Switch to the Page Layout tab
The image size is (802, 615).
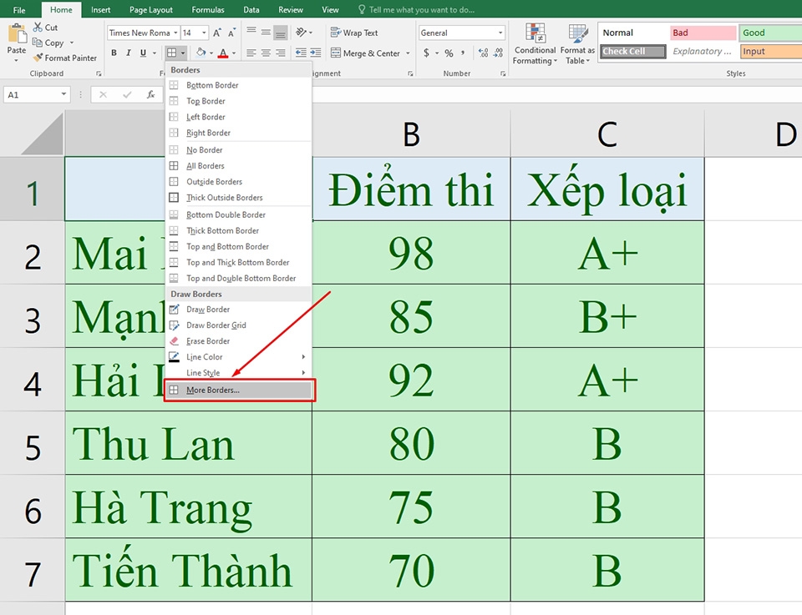pyautogui.click(x=151, y=10)
